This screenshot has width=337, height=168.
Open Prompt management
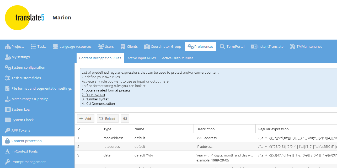(38, 162)
